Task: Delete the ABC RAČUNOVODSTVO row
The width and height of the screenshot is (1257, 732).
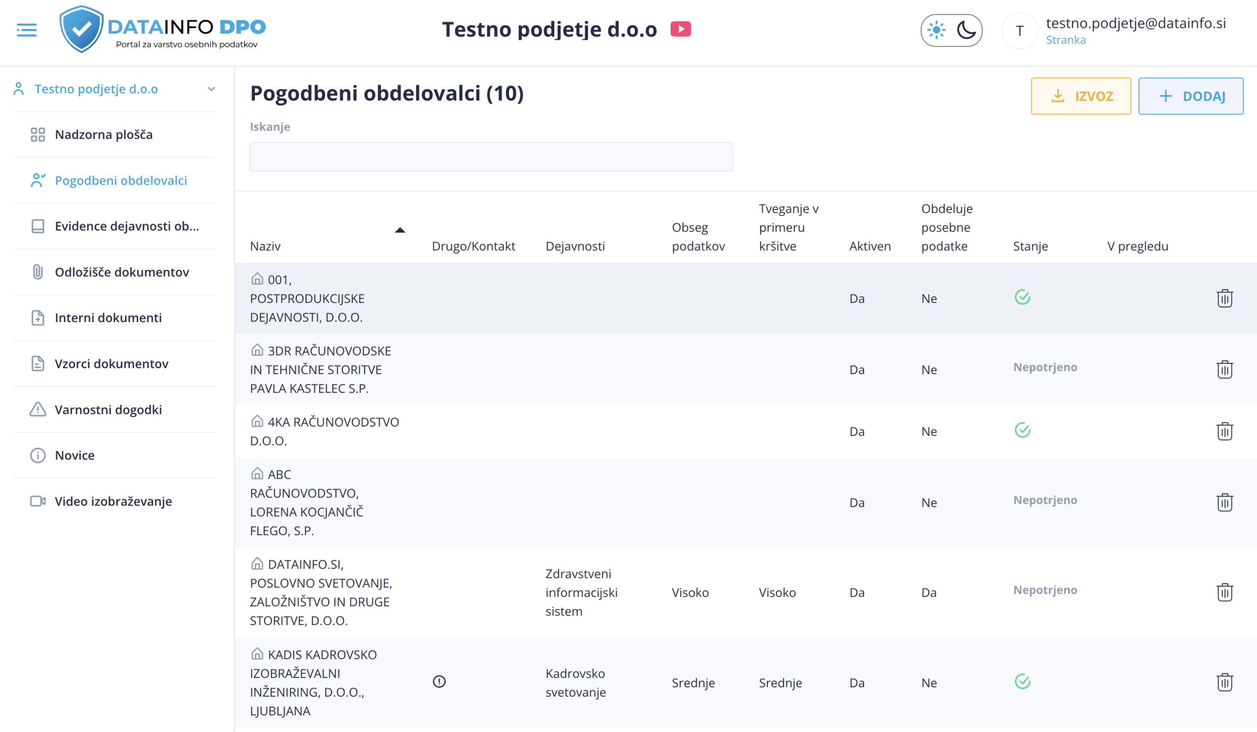Action: point(1225,503)
